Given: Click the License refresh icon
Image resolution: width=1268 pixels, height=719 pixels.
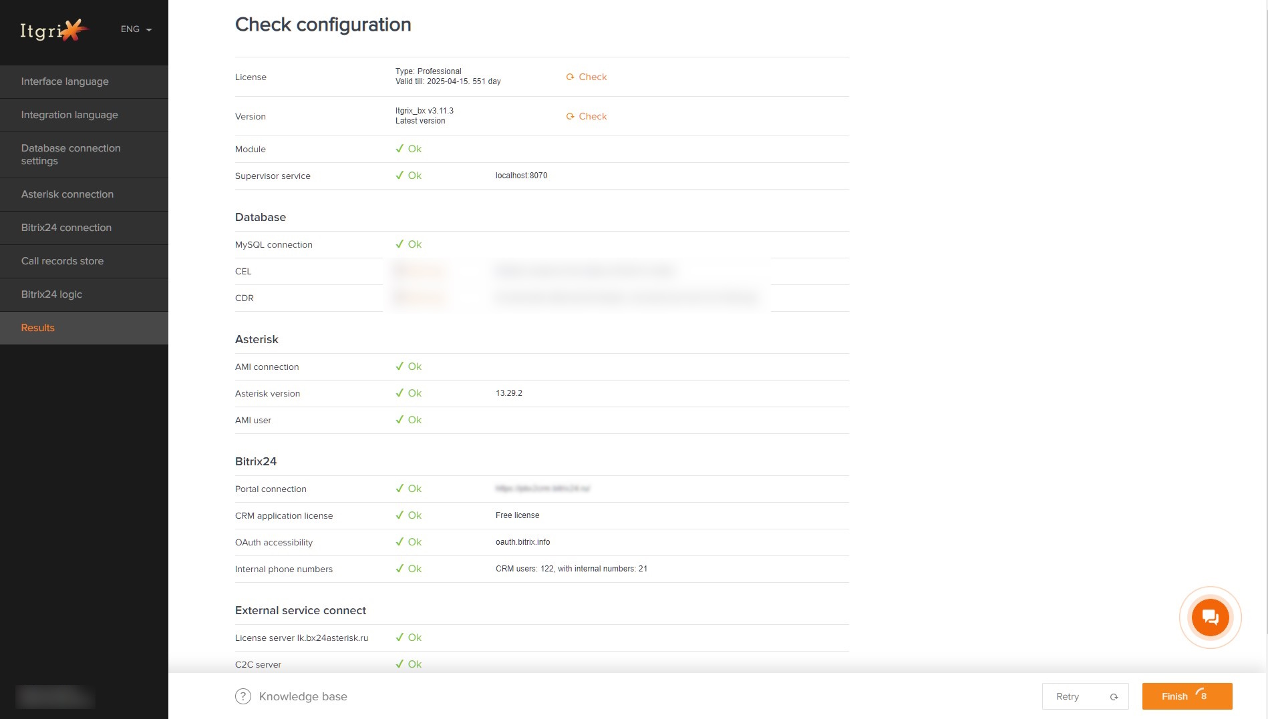Looking at the screenshot, I should pyautogui.click(x=571, y=77).
